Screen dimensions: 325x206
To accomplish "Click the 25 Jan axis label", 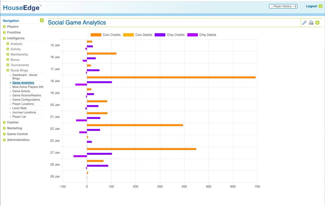I will pyautogui.click(x=55, y=141).
